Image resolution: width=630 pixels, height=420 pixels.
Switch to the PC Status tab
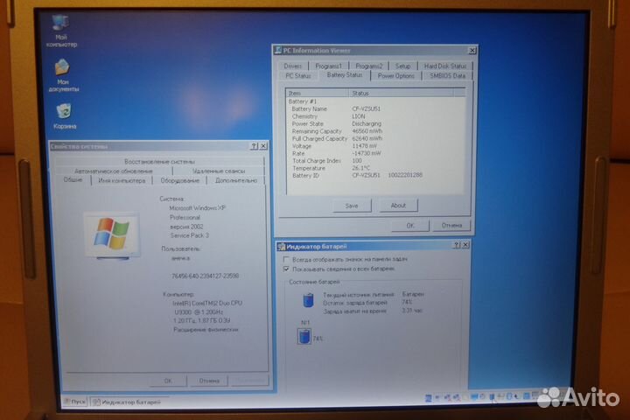click(x=298, y=75)
